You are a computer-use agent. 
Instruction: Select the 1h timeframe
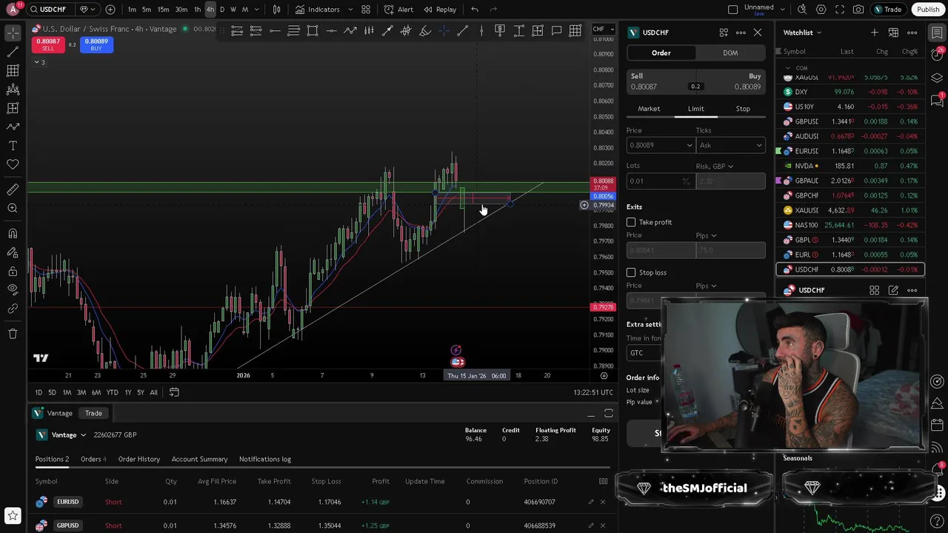tap(197, 10)
